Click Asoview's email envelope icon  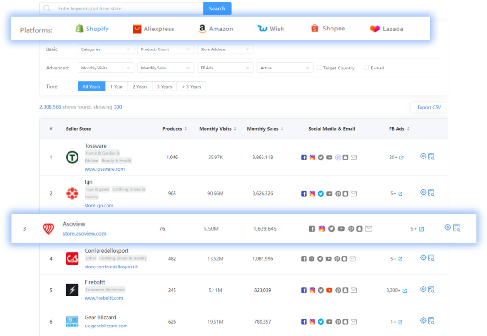(369, 229)
